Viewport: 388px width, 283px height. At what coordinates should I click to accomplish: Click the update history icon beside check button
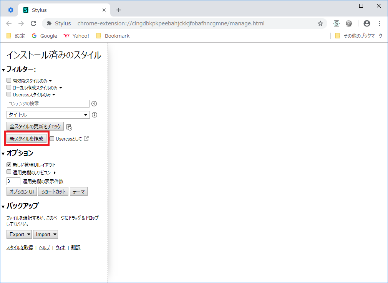(69, 127)
